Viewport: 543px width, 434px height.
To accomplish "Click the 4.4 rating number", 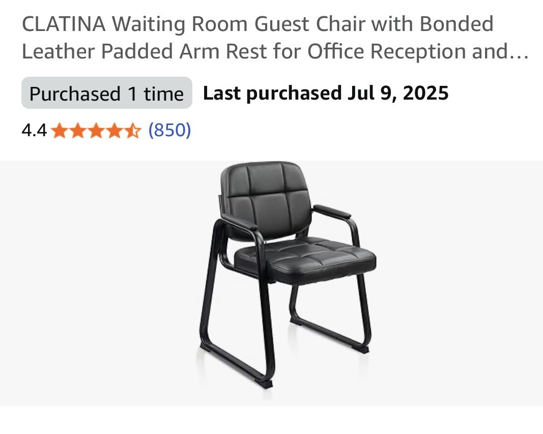I will pyautogui.click(x=34, y=131).
